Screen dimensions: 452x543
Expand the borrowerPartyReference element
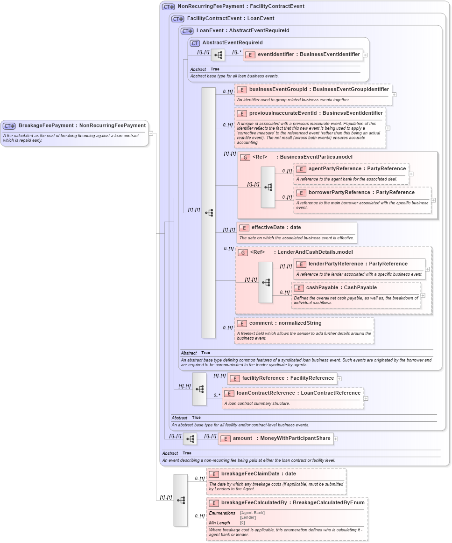(x=434, y=200)
